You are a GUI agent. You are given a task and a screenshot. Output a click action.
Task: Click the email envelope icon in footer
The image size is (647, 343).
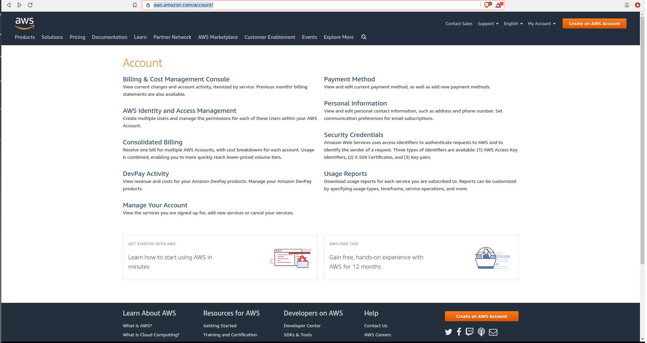tap(493, 332)
